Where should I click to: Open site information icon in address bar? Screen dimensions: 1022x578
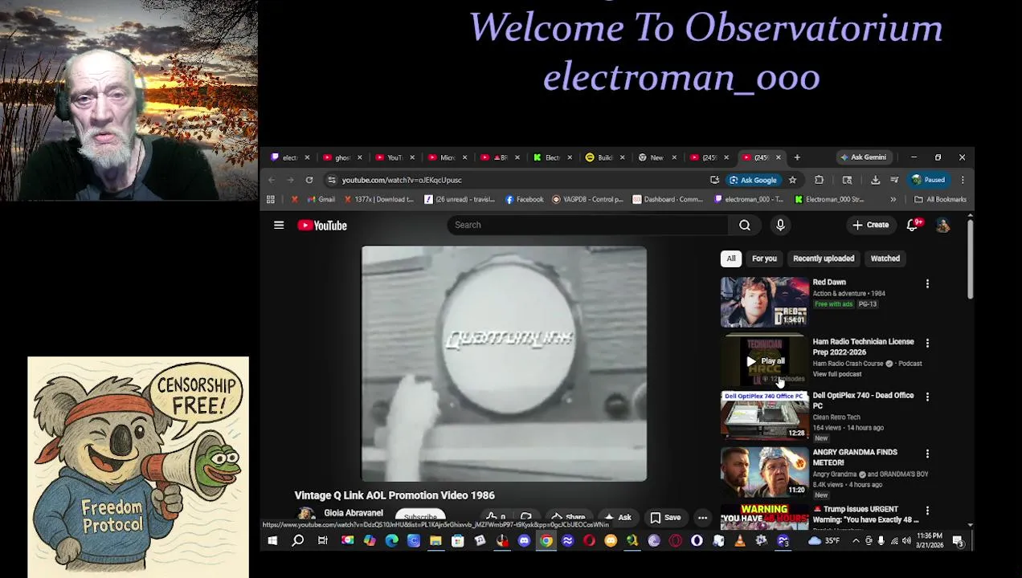click(331, 180)
